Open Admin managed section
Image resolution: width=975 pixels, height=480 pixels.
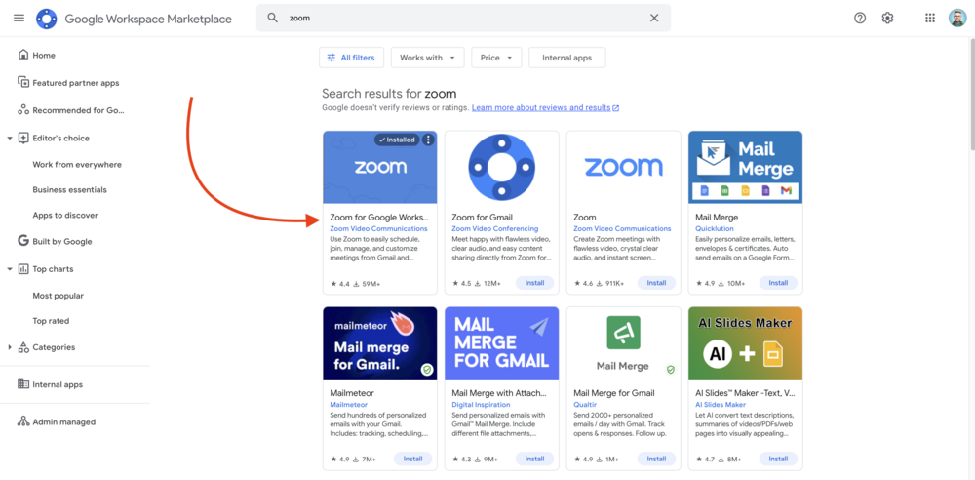(x=64, y=422)
